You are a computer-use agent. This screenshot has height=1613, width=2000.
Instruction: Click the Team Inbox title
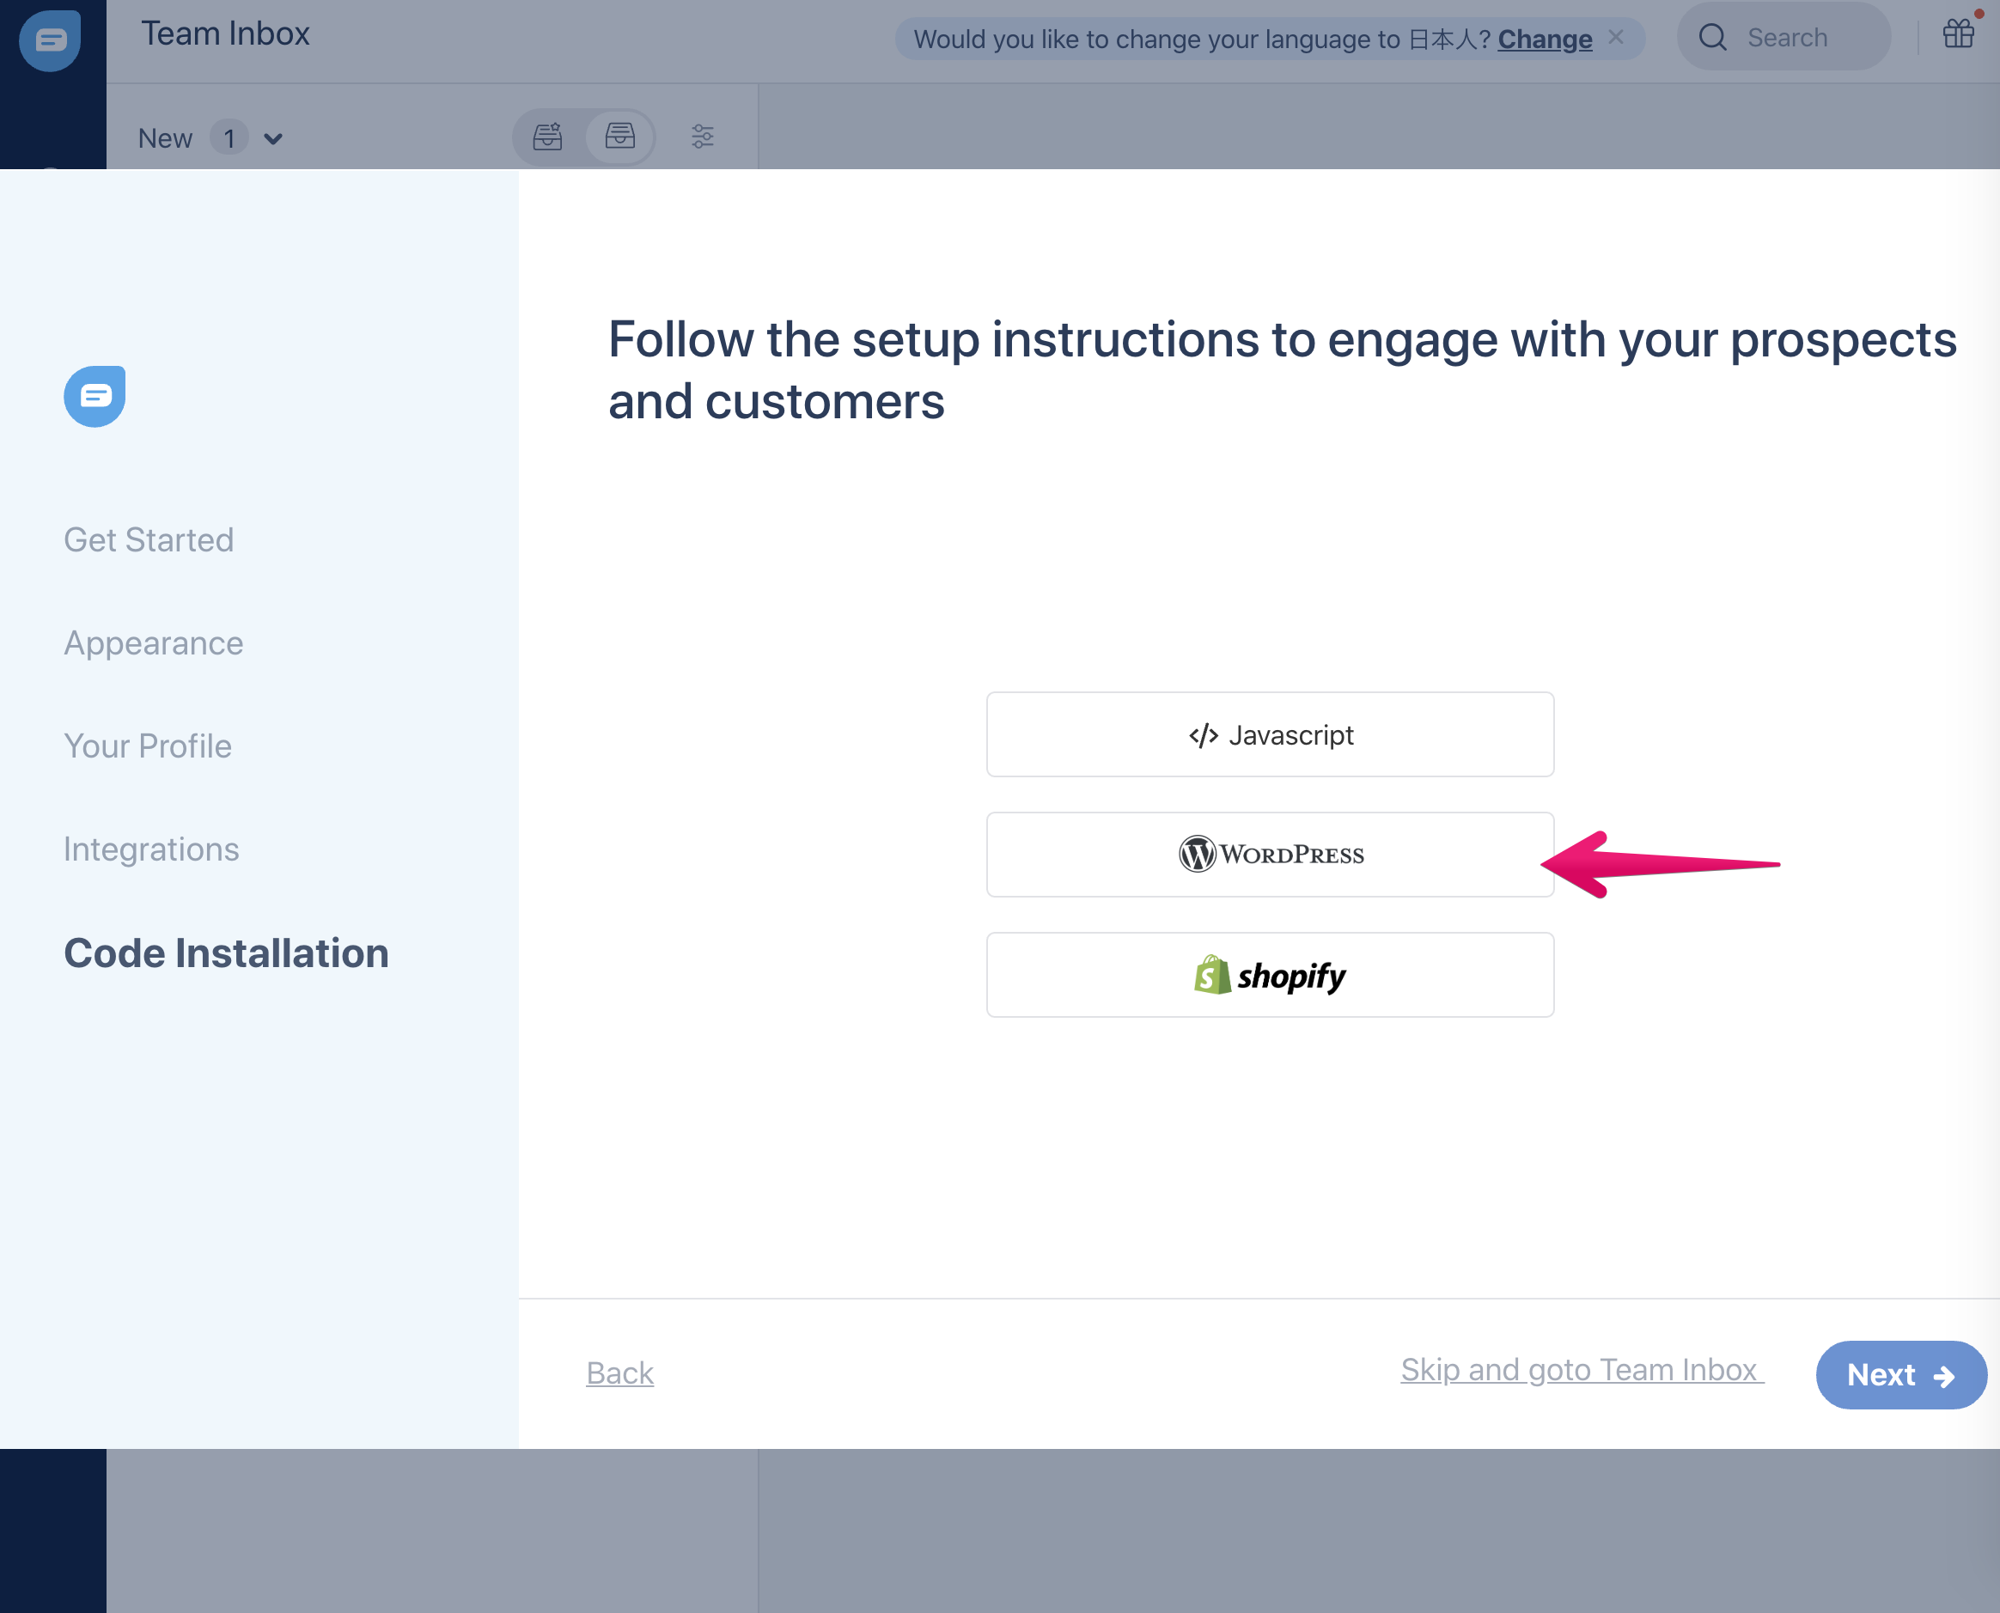click(x=225, y=33)
